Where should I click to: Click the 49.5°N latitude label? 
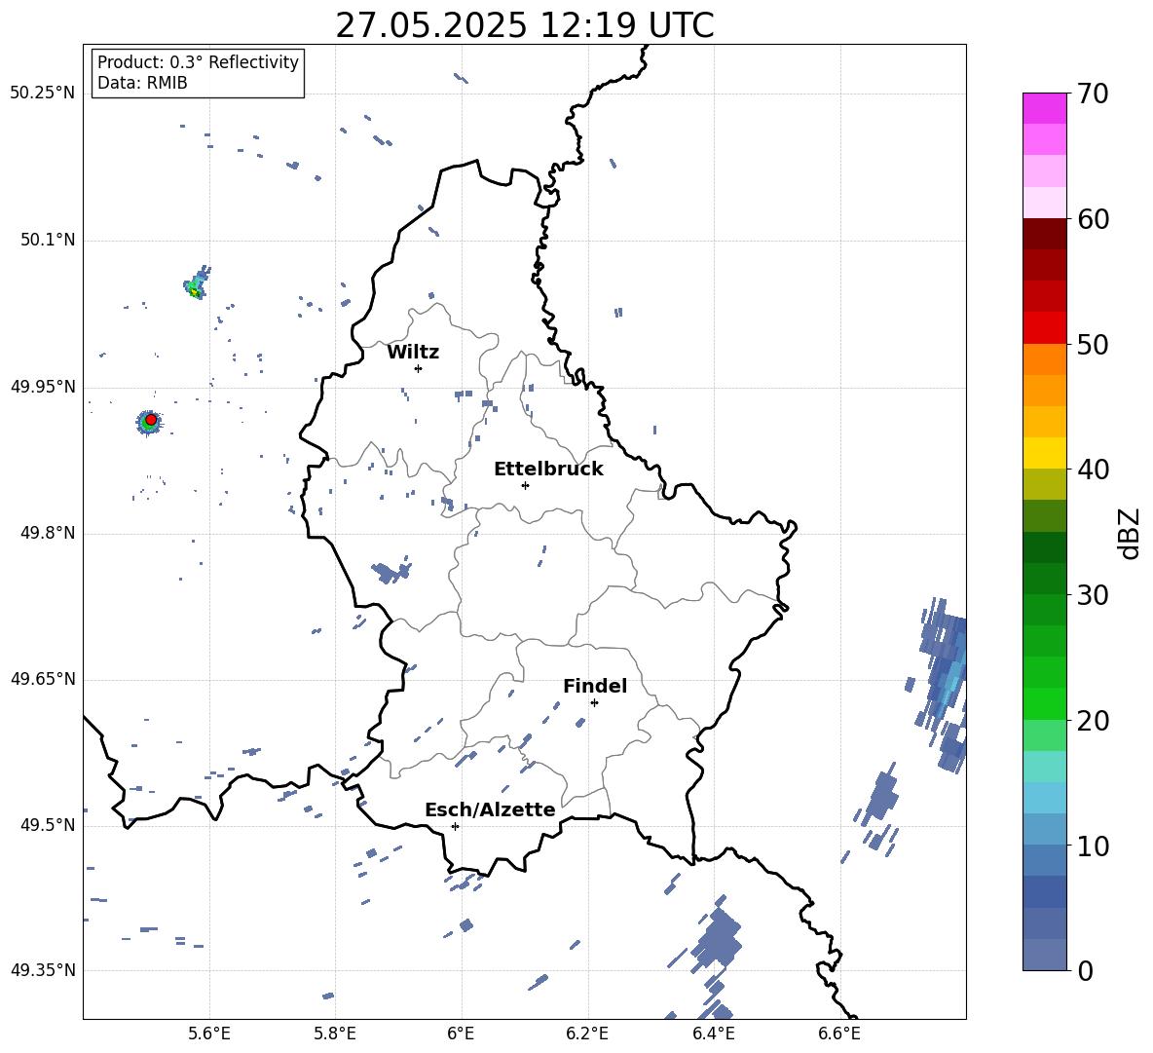click(48, 825)
